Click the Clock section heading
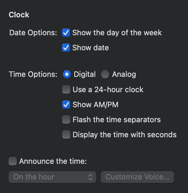Image resolution: width=188 pixels, height=193 pixels. click(19, 15)
